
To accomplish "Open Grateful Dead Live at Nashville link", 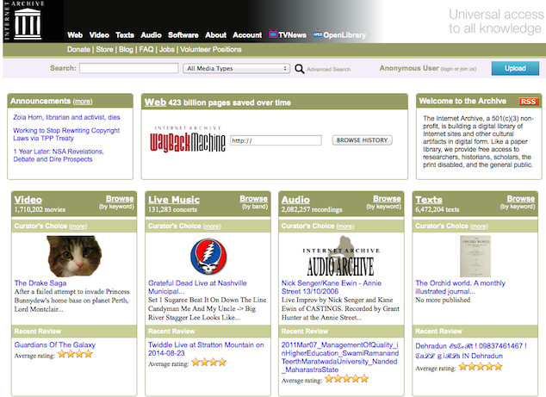I will coord(197,288).
